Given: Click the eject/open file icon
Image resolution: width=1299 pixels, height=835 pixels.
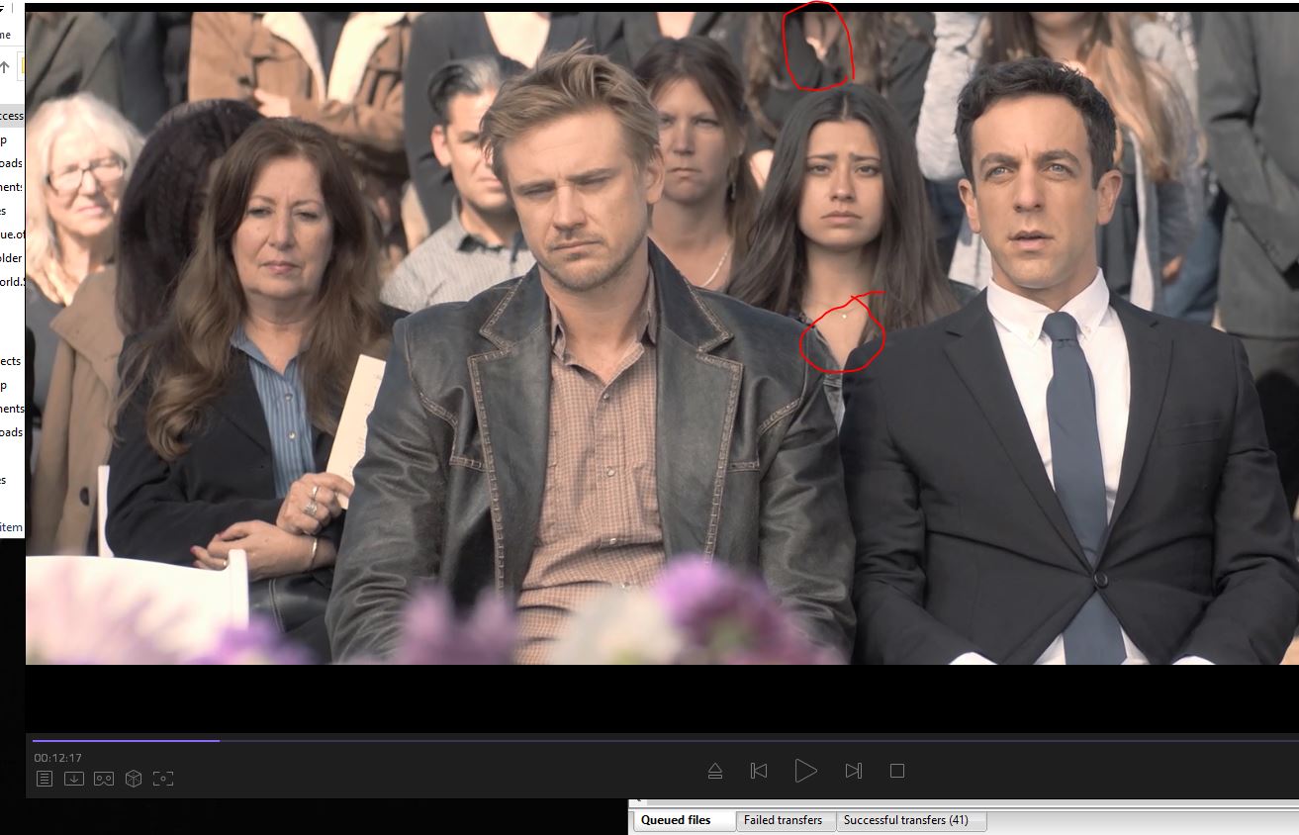Looking at the screenshot, I should (715, 771).
